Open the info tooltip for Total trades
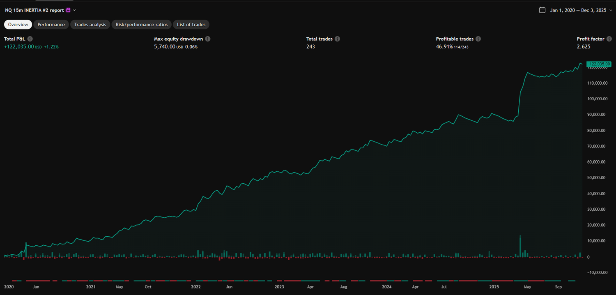Viewport: 616px width, 295px height. point(337,39)
